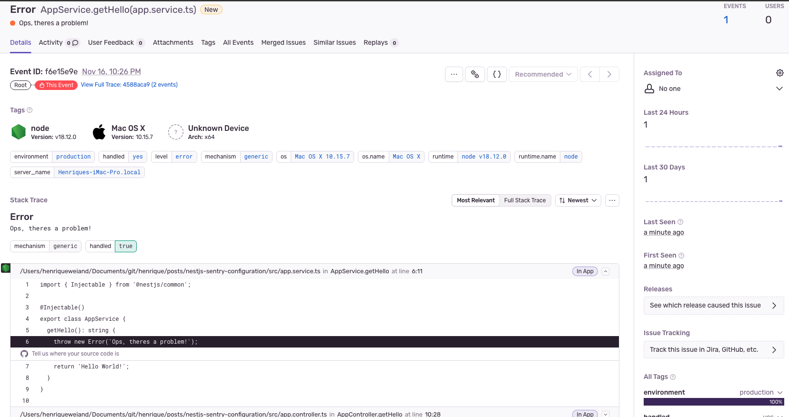
Task: Click the node v18.12.0 runtime tag value
Action: pyautogui.click(x=484, y=157)
